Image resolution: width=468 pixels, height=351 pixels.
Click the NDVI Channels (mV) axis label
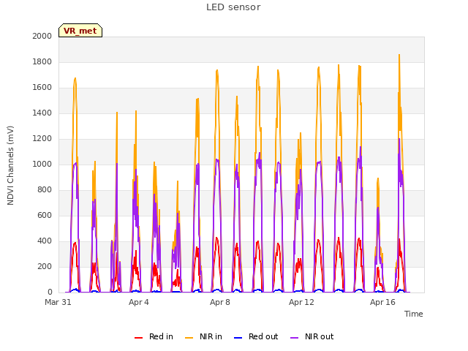(10, 165)
